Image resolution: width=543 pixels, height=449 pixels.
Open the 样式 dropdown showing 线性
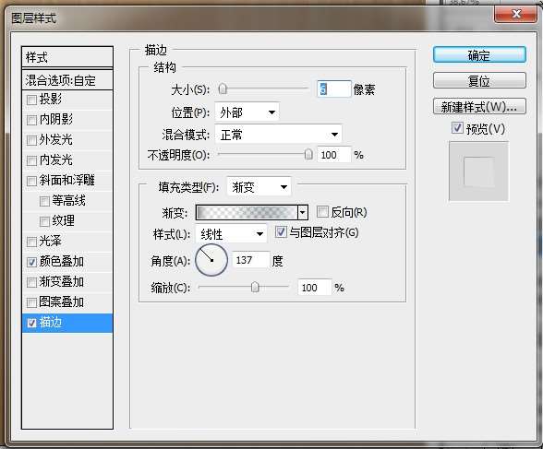(231, 234)
